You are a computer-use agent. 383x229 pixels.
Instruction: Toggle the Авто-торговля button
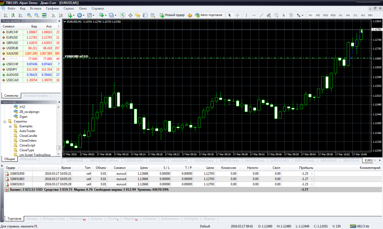209,15
